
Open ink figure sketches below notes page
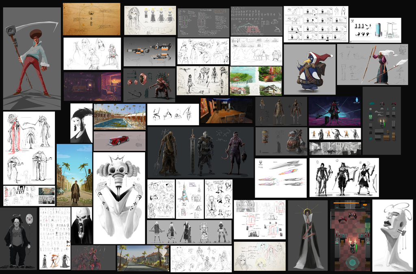[203, 51]
